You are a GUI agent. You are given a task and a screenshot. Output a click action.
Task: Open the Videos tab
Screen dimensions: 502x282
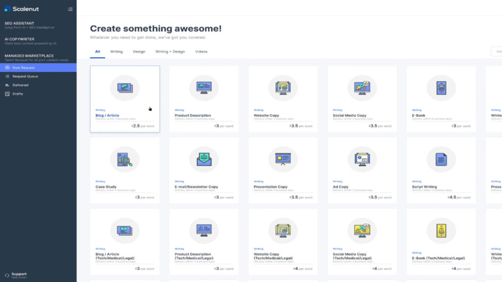(202, 51)
